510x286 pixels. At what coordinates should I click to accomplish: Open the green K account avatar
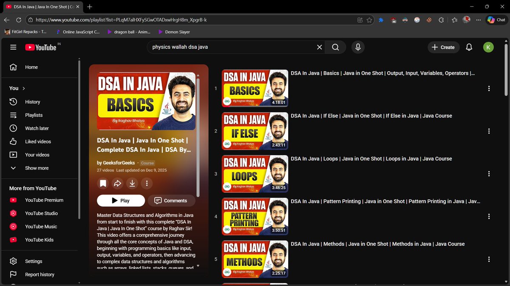point(488,47)
